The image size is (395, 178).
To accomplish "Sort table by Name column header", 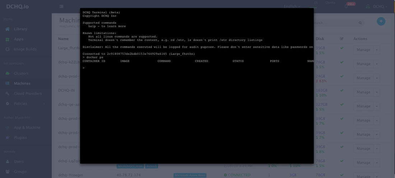I will pos(63,39).
